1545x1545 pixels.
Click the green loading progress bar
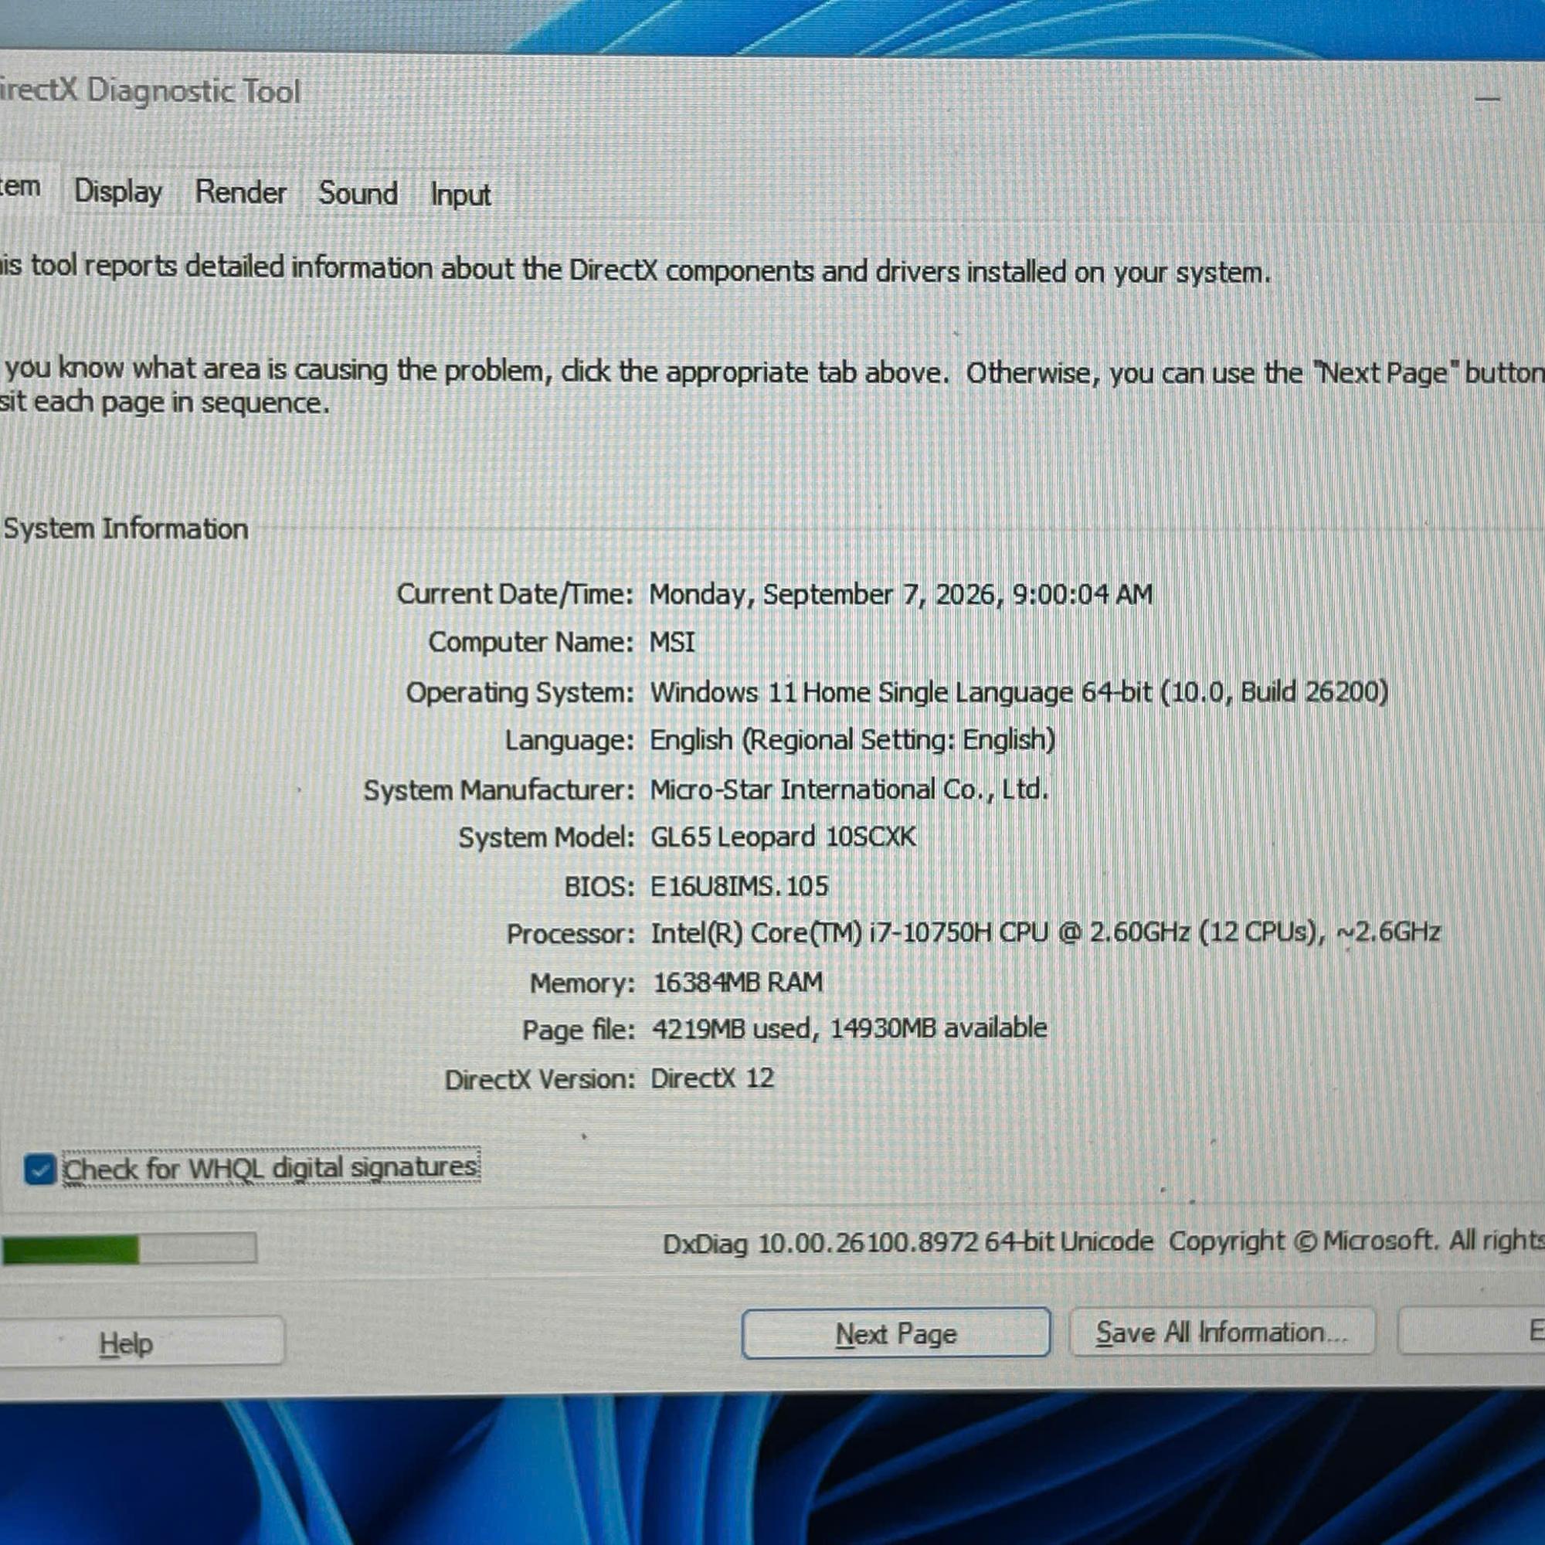(129, 1249)
